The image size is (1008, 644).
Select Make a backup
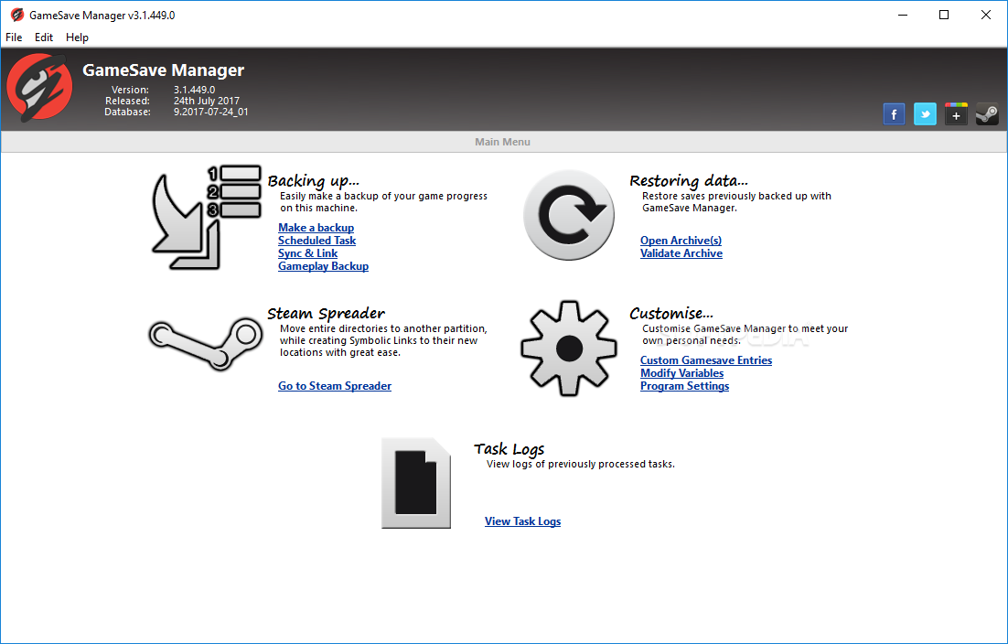coord(316,227)
